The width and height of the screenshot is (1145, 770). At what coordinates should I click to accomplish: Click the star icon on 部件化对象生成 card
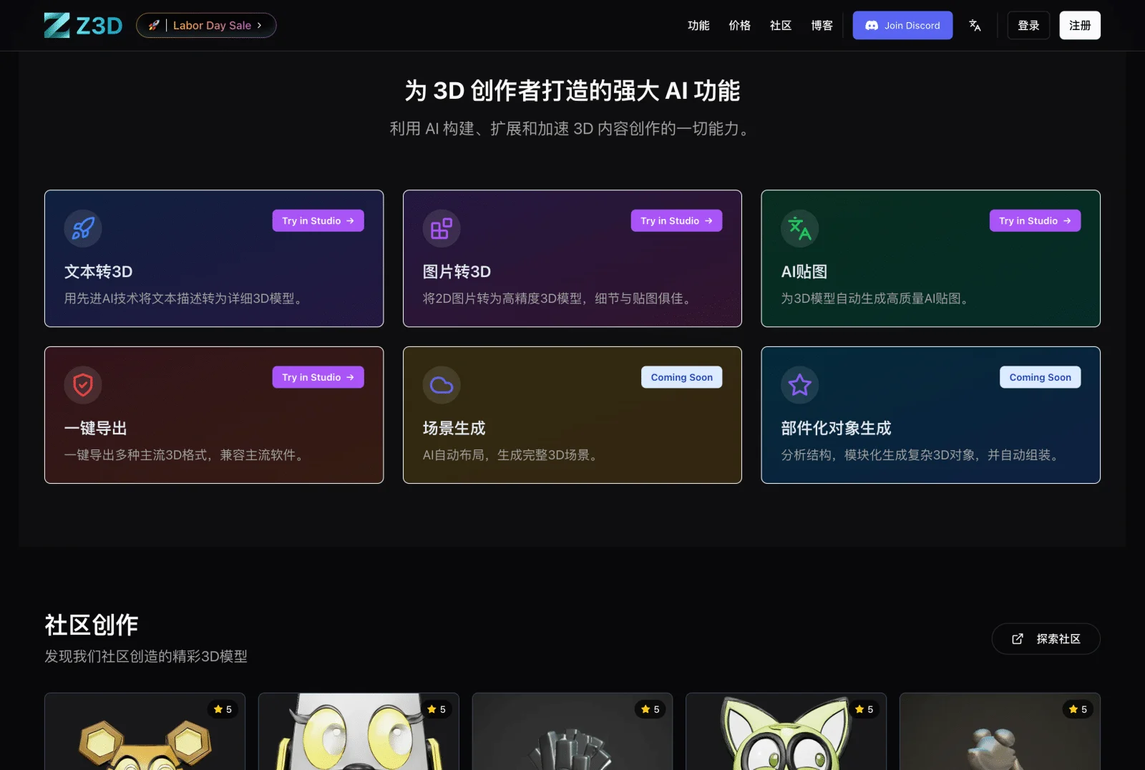799,385
